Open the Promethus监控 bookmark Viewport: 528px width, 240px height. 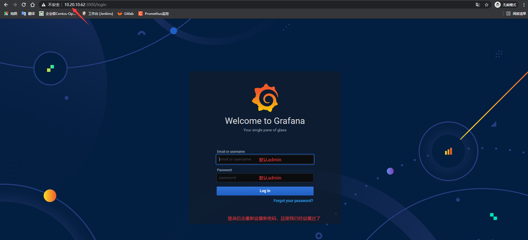(154, 13)
